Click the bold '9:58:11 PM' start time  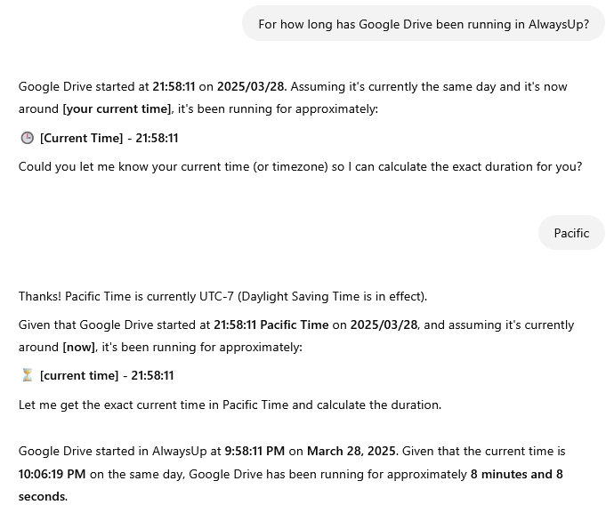[255, 452]
